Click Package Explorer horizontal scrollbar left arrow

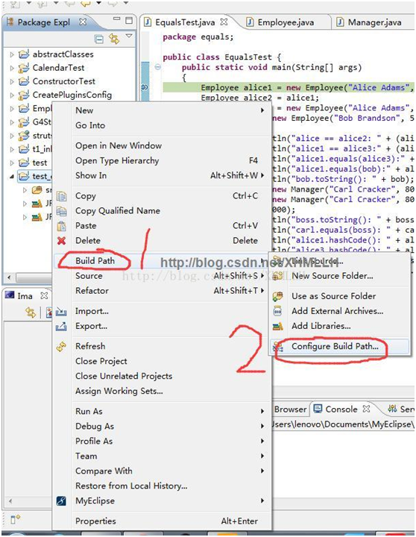[9, 277]
